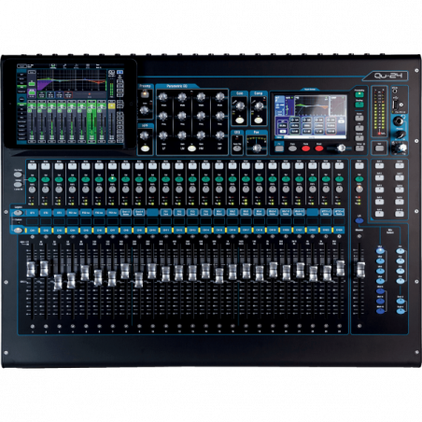Push the Home screen key
Image resolution: width=422 pixels, height=422 pixels.
359,118
